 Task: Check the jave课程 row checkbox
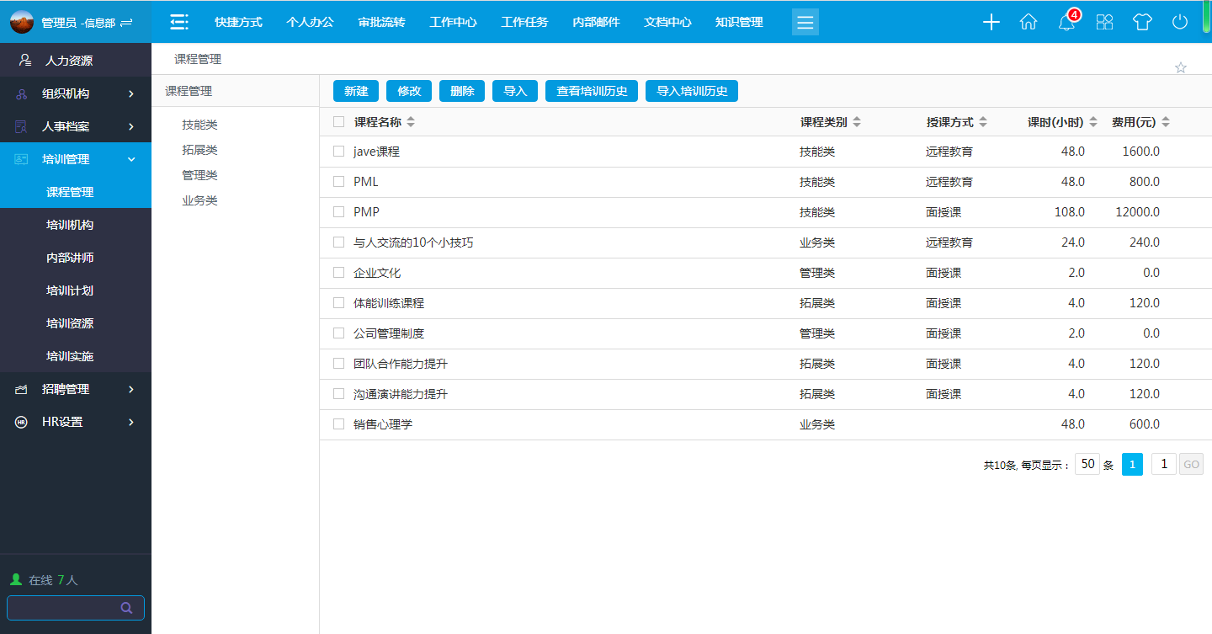point(338,152)
